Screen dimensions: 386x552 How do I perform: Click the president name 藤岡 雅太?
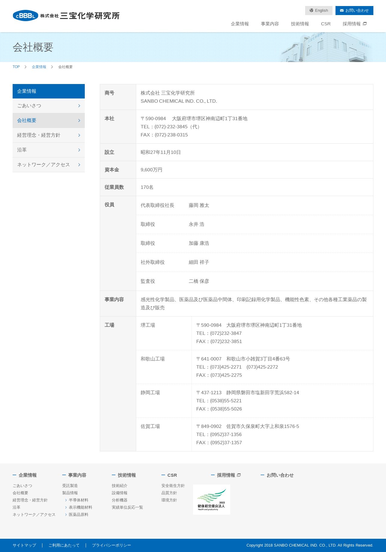pyautogui.click(x=199, y=205)
